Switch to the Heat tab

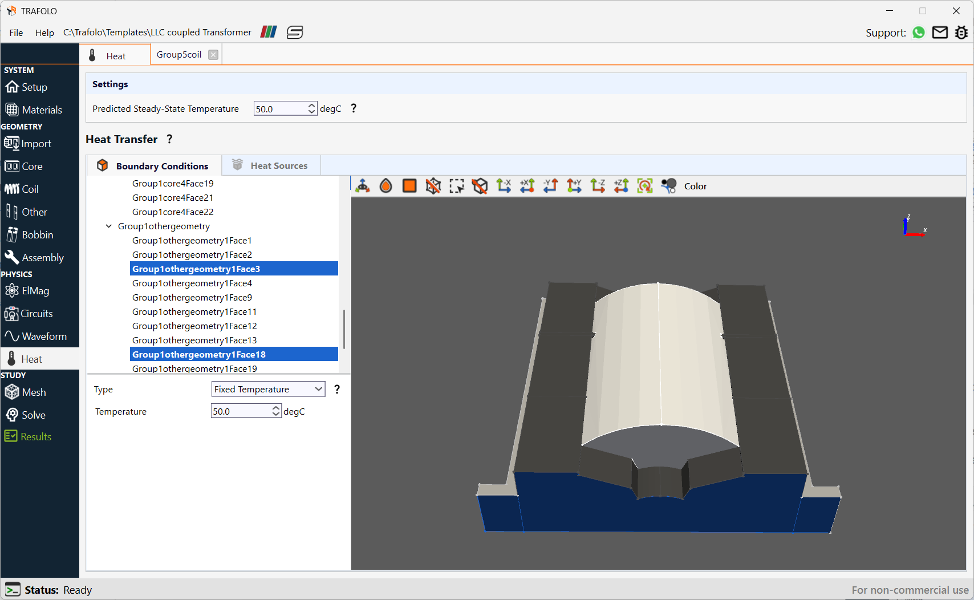[x=115, y=55]
